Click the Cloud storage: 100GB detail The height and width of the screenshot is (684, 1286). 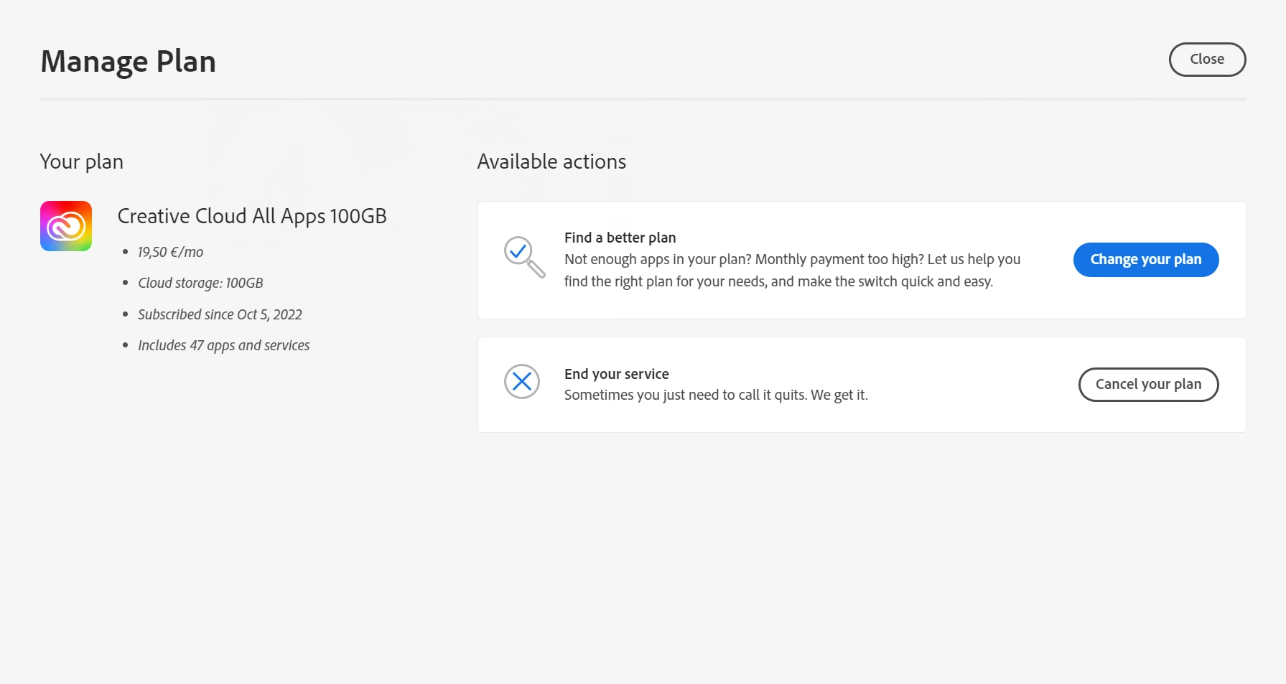pos(200,283)
